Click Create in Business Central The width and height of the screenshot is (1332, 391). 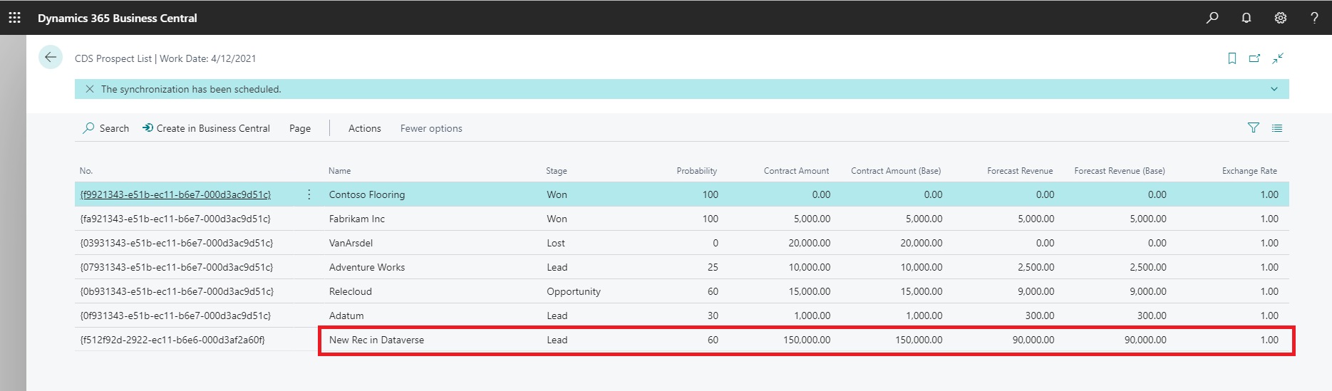click(x=206, y=128)
